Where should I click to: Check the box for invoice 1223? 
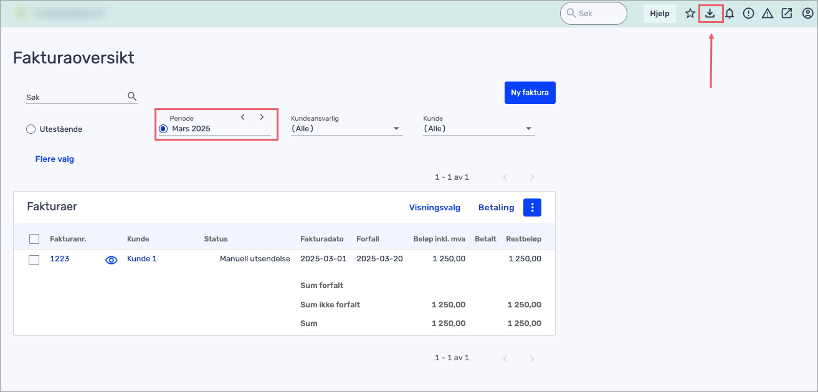click(x=34, y=259)
